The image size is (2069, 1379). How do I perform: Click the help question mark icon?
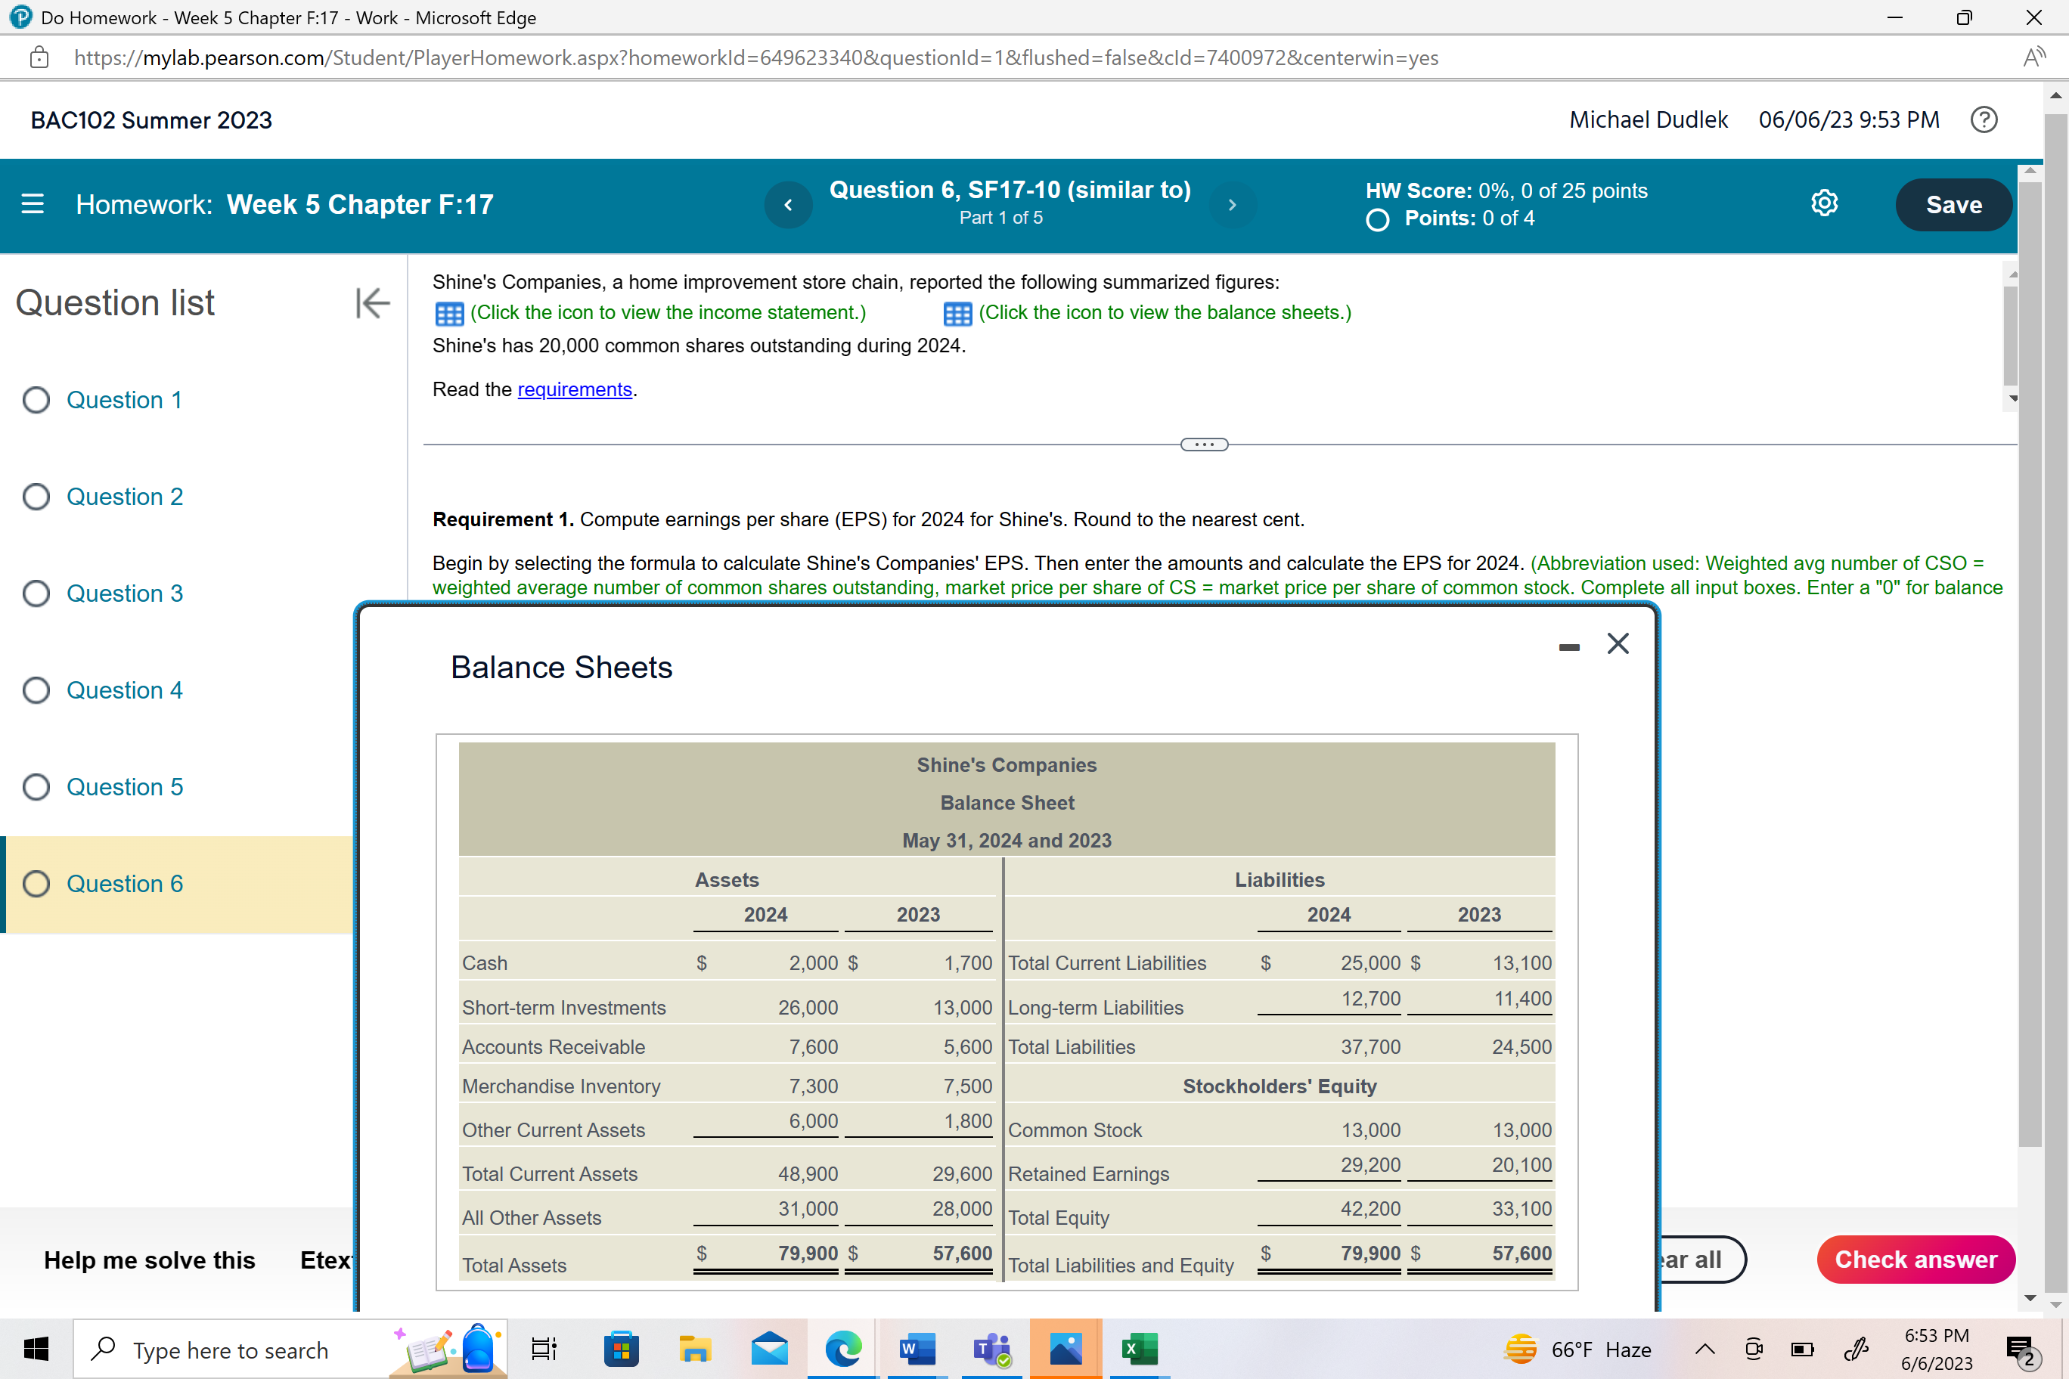tap(1984, 119)
